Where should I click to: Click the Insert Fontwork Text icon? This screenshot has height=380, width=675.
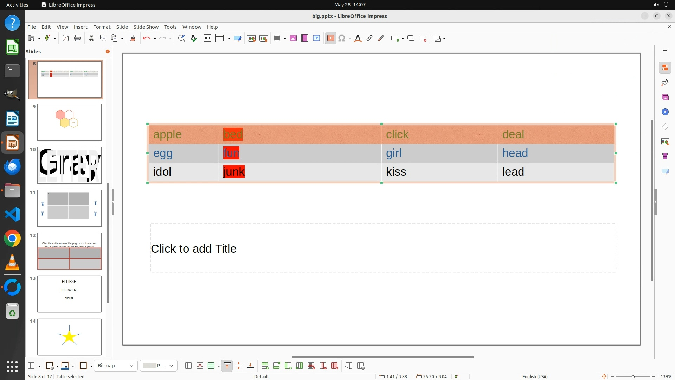click(x=358, y=38)
